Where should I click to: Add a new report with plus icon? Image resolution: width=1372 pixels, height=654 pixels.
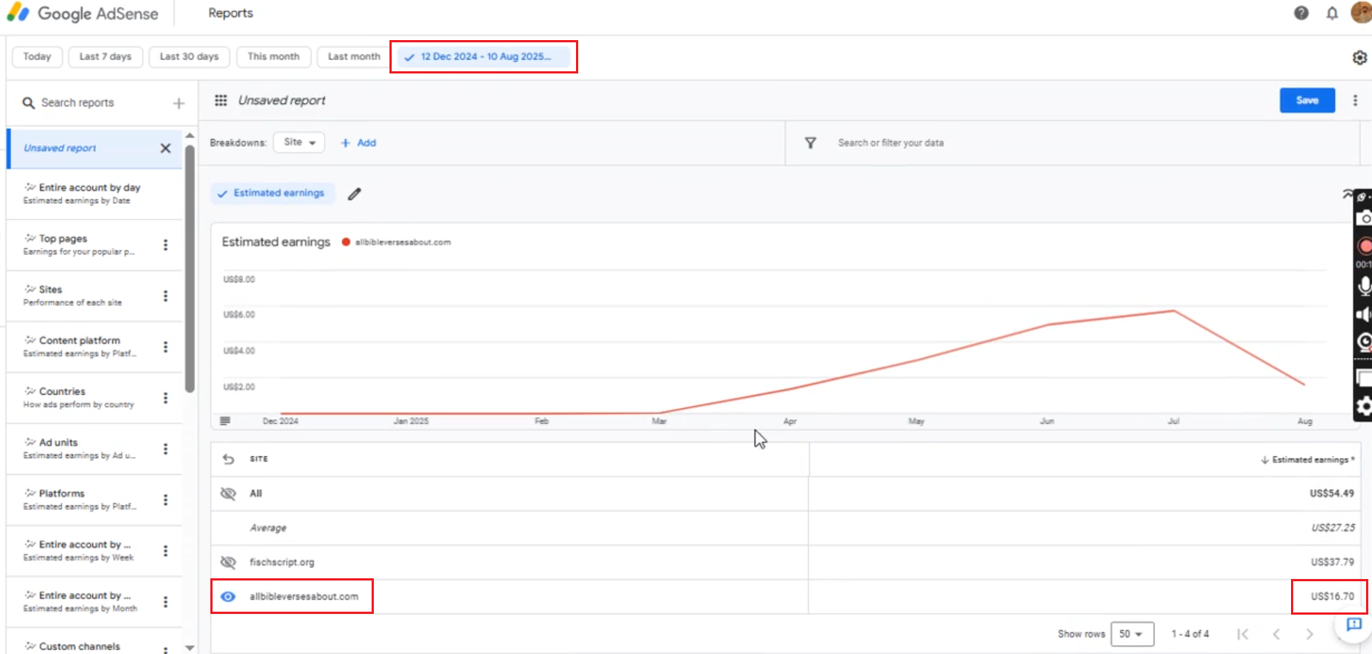[178, 103]
